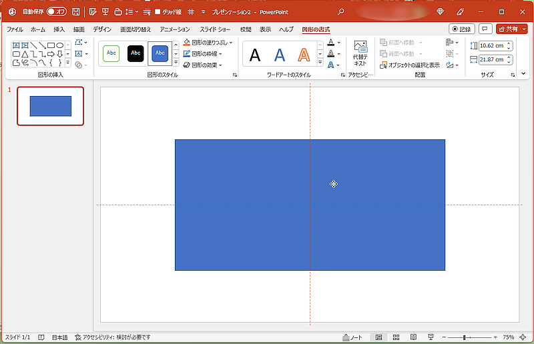
Task: Click the slideshow presentation icon in title bar
Action: [x=105, y=12]
